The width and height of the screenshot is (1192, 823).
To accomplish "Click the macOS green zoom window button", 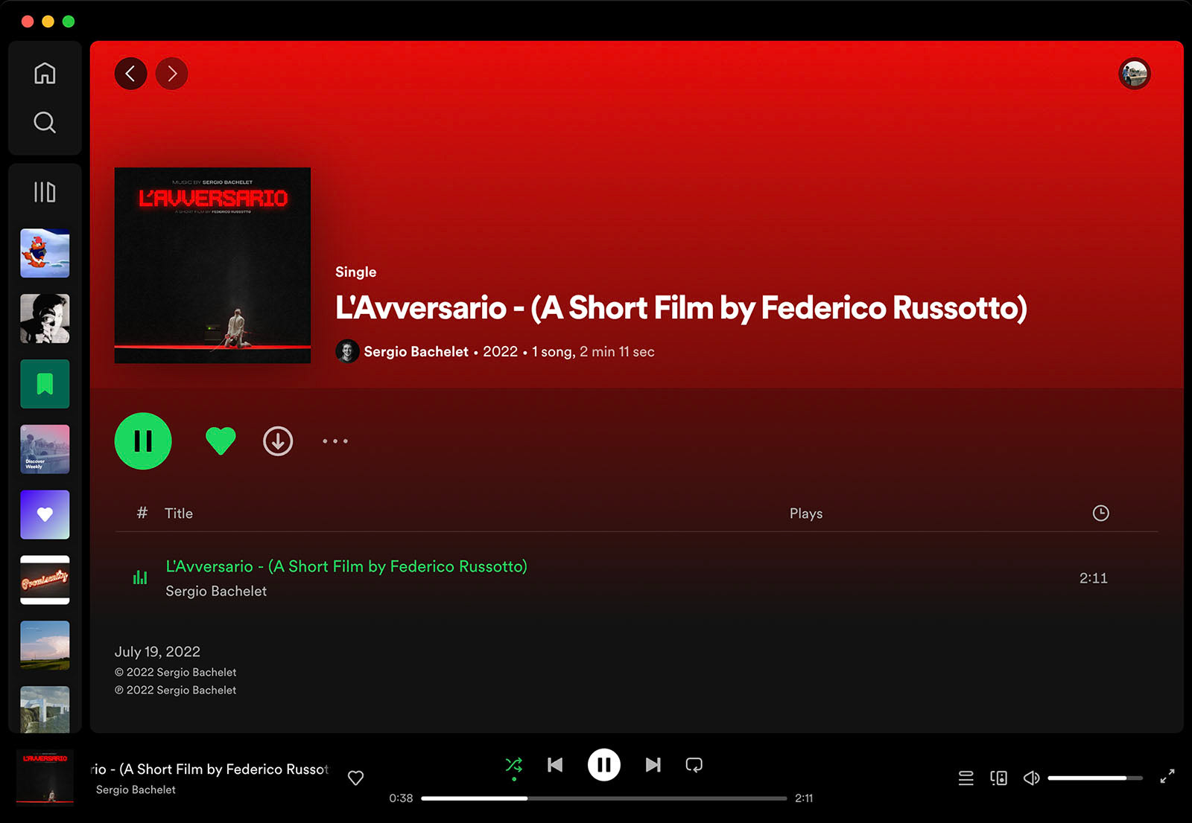I will click(69, 21).
